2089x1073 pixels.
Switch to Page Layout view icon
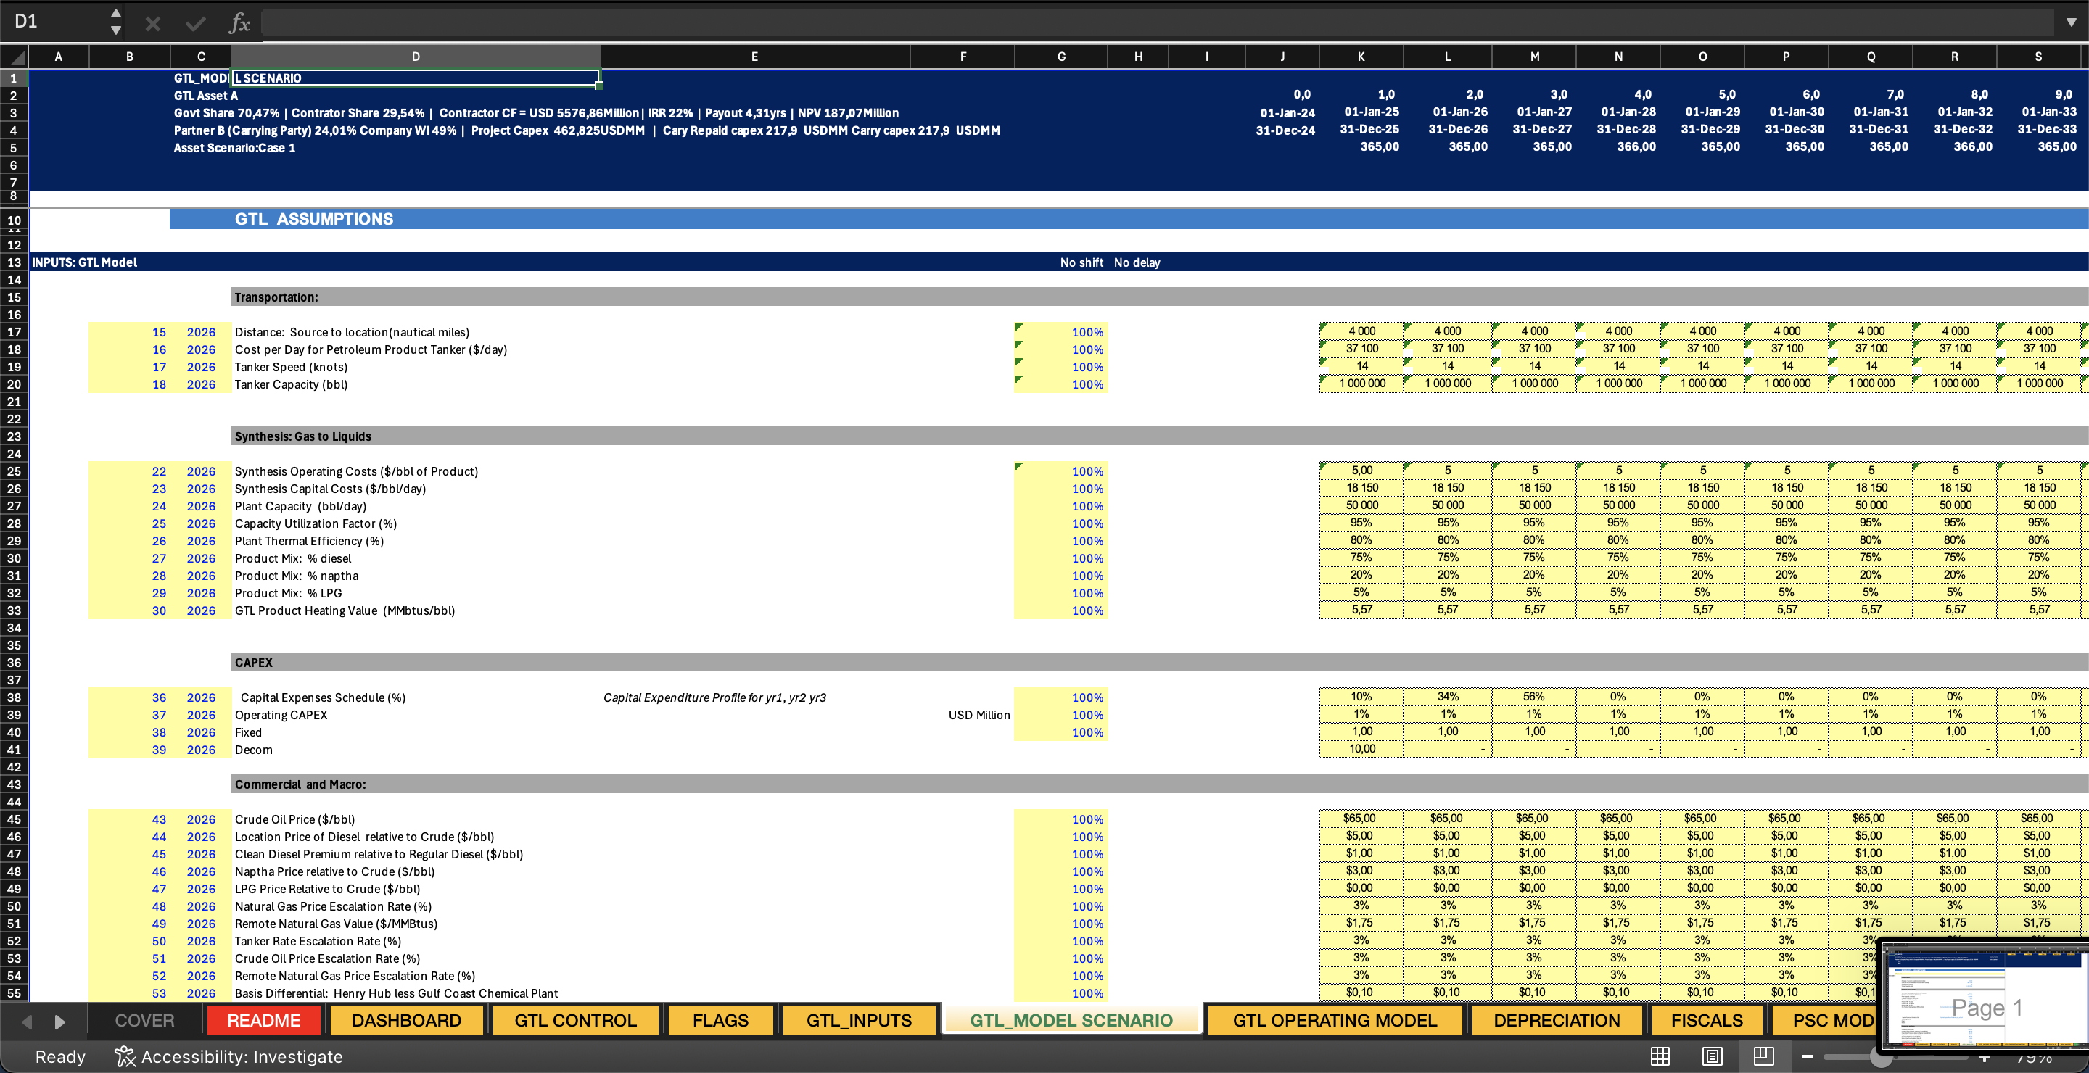coord(1712,1056)
